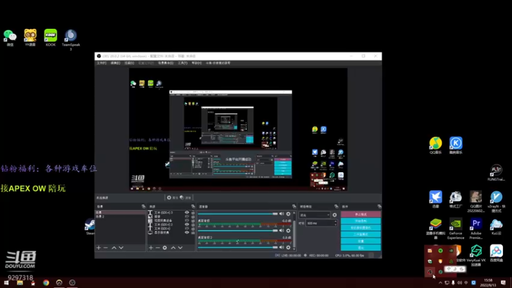Open the TeamSpeak 3 desktop shortcut

[x=71, y=40]
